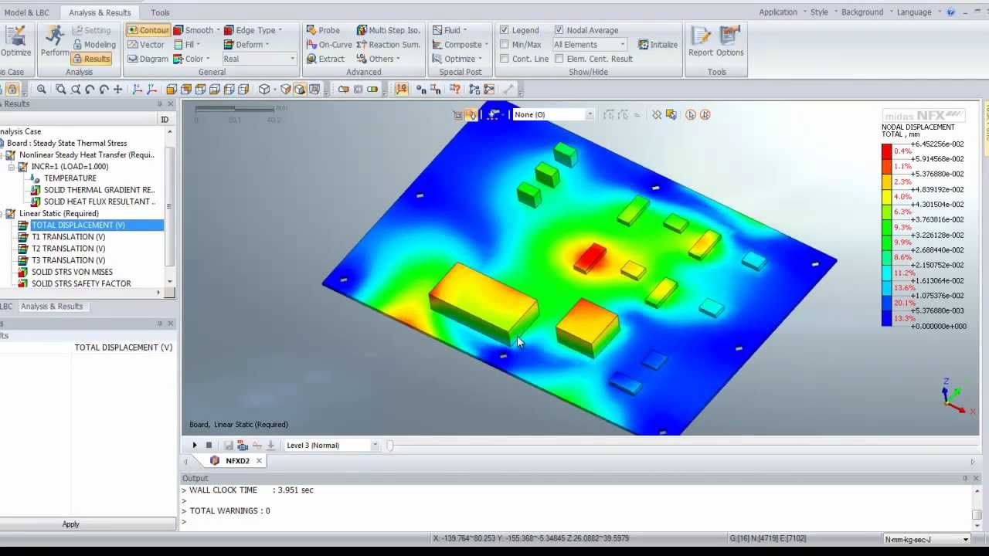Select the NFXD2 document tab
989x556 pixels.
(237, 461)
